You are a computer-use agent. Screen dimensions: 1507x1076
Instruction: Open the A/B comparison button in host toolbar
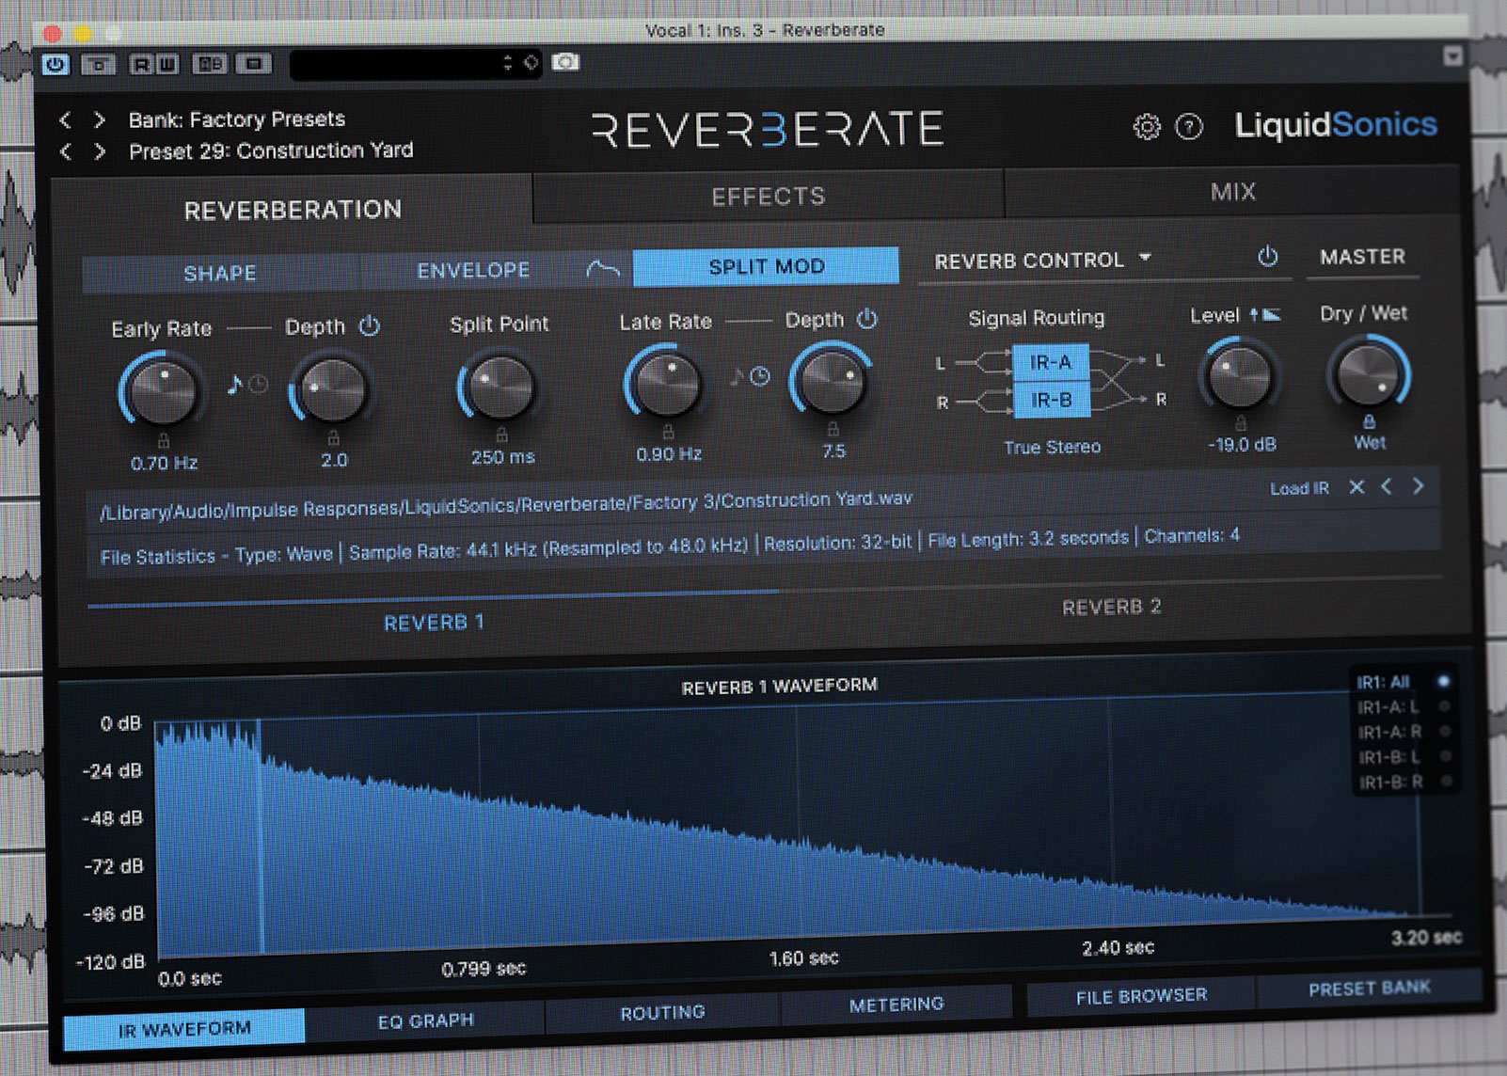pyautogui.click(x=209, y=64)
